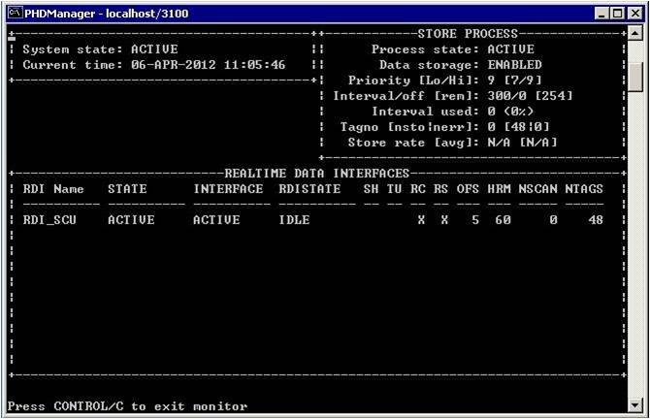The width and height of the screenshot is (650, 419).
Task: Click the Press CONTROL/C to exit message
Action: pyautogui.click(x=127, y=406)
